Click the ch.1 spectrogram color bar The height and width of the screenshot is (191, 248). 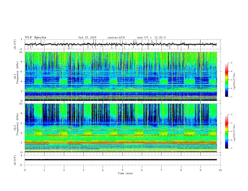tap(227, 80)
